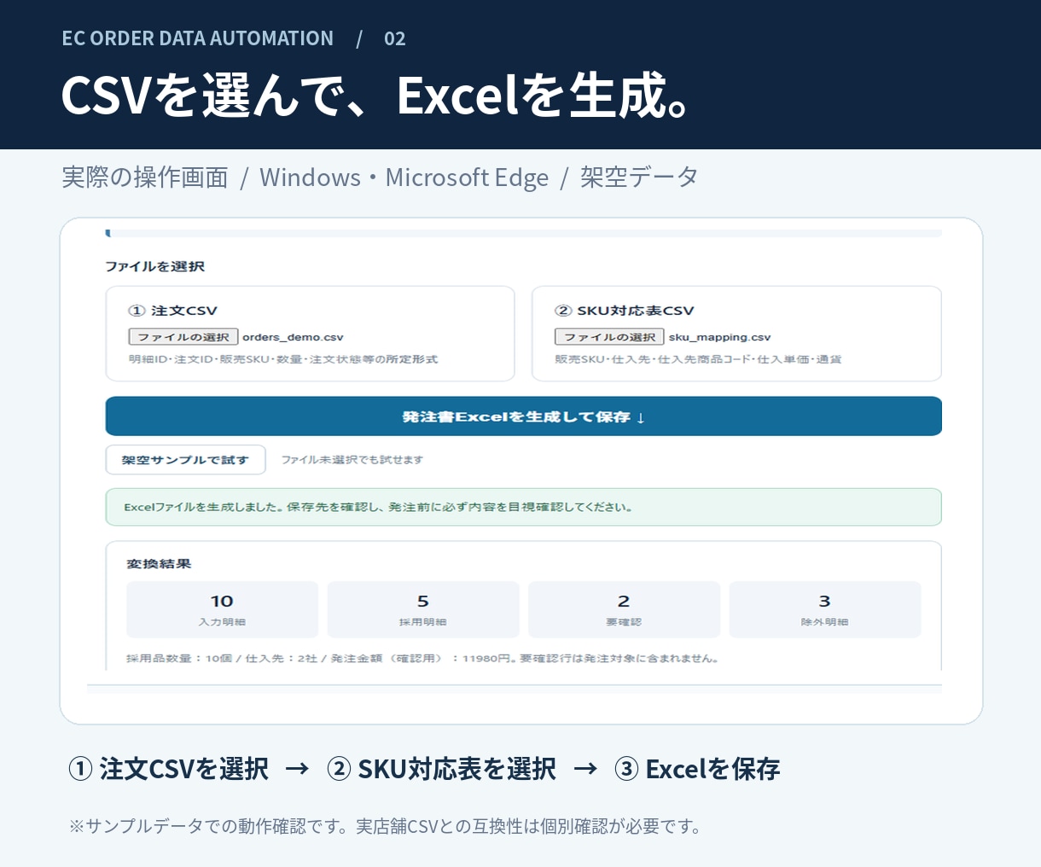Click the 5 採用明細 stat card
The image size is (1041, 867).
point(423,609)
